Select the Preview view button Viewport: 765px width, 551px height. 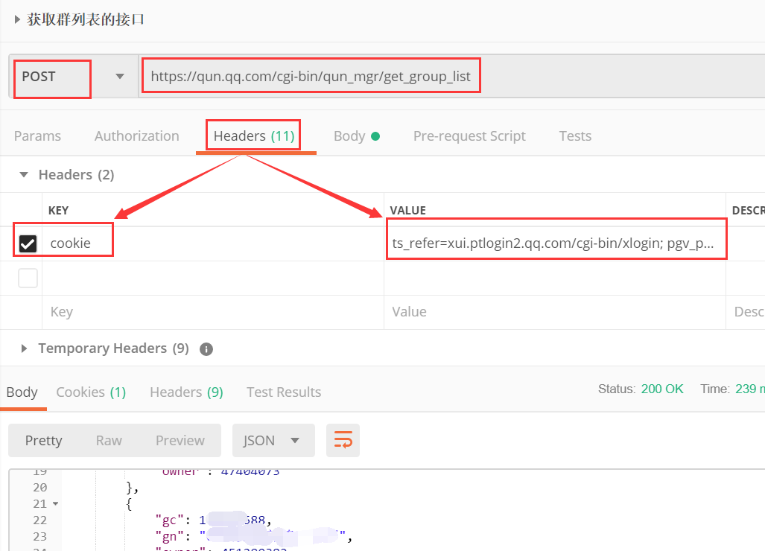[180, 440]
